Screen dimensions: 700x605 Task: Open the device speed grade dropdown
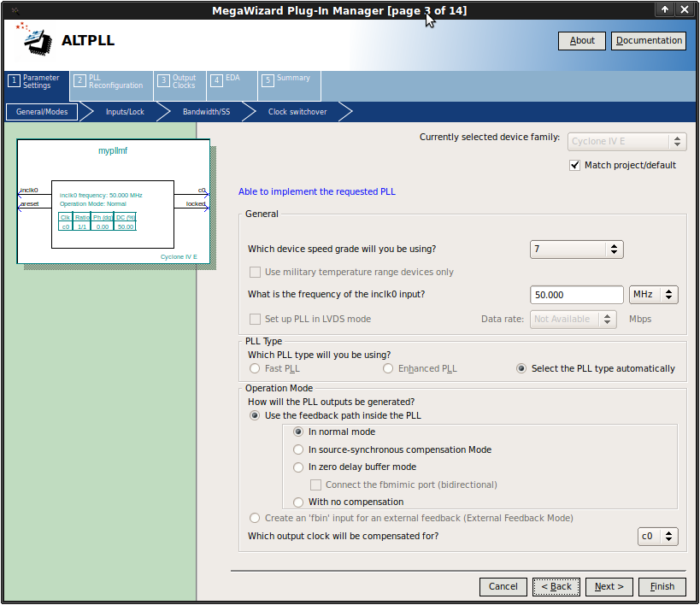pyautogui.click(x=577, y=250)
